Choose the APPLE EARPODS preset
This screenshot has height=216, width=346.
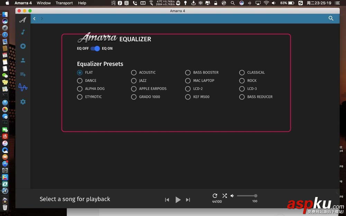pyautogui.click(x=134, y=88)
